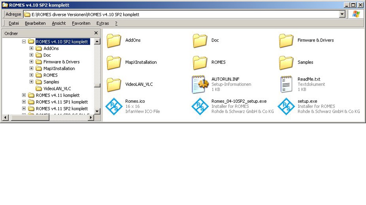Open the address bar dropdown arrow
The width and height of the screenshot is (366, 205).
tap(342, 15)
